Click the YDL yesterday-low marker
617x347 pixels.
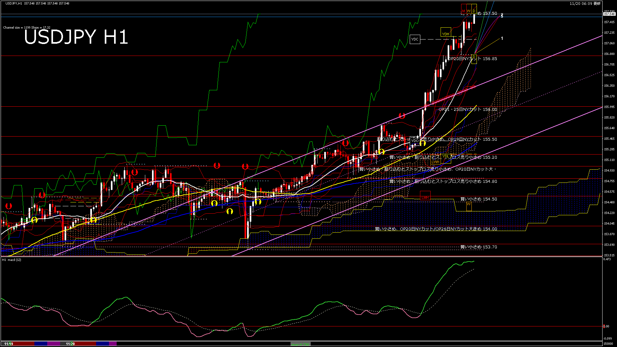coord(445,156)
